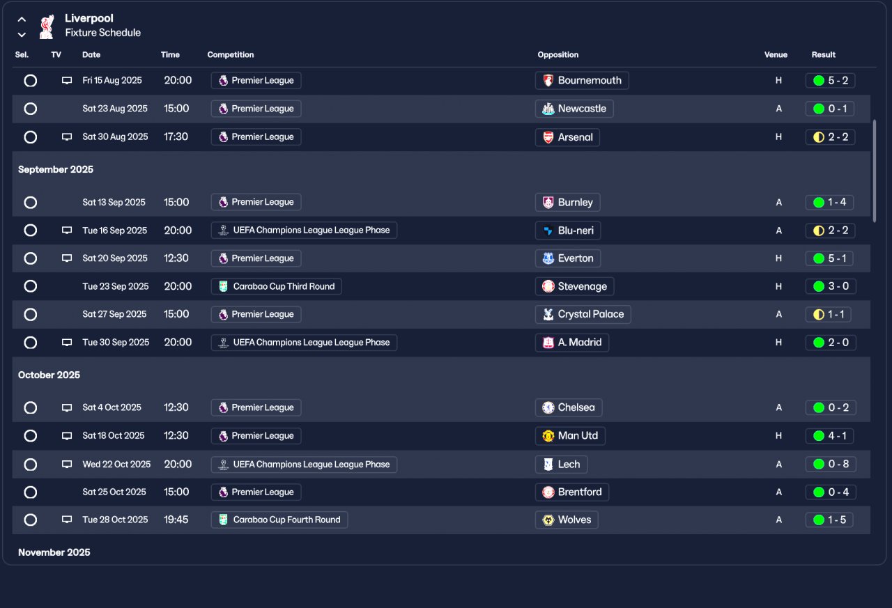
Task: Select the Everton fixture radio button
Action: tap(30, 258)
